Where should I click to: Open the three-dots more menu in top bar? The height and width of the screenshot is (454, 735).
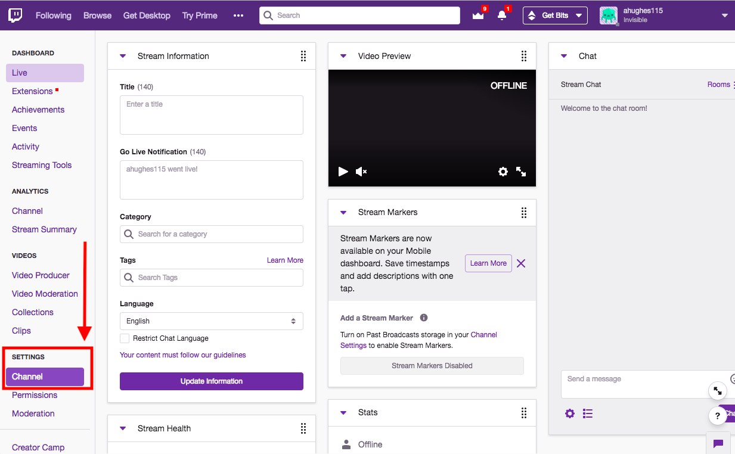point(238,15)
